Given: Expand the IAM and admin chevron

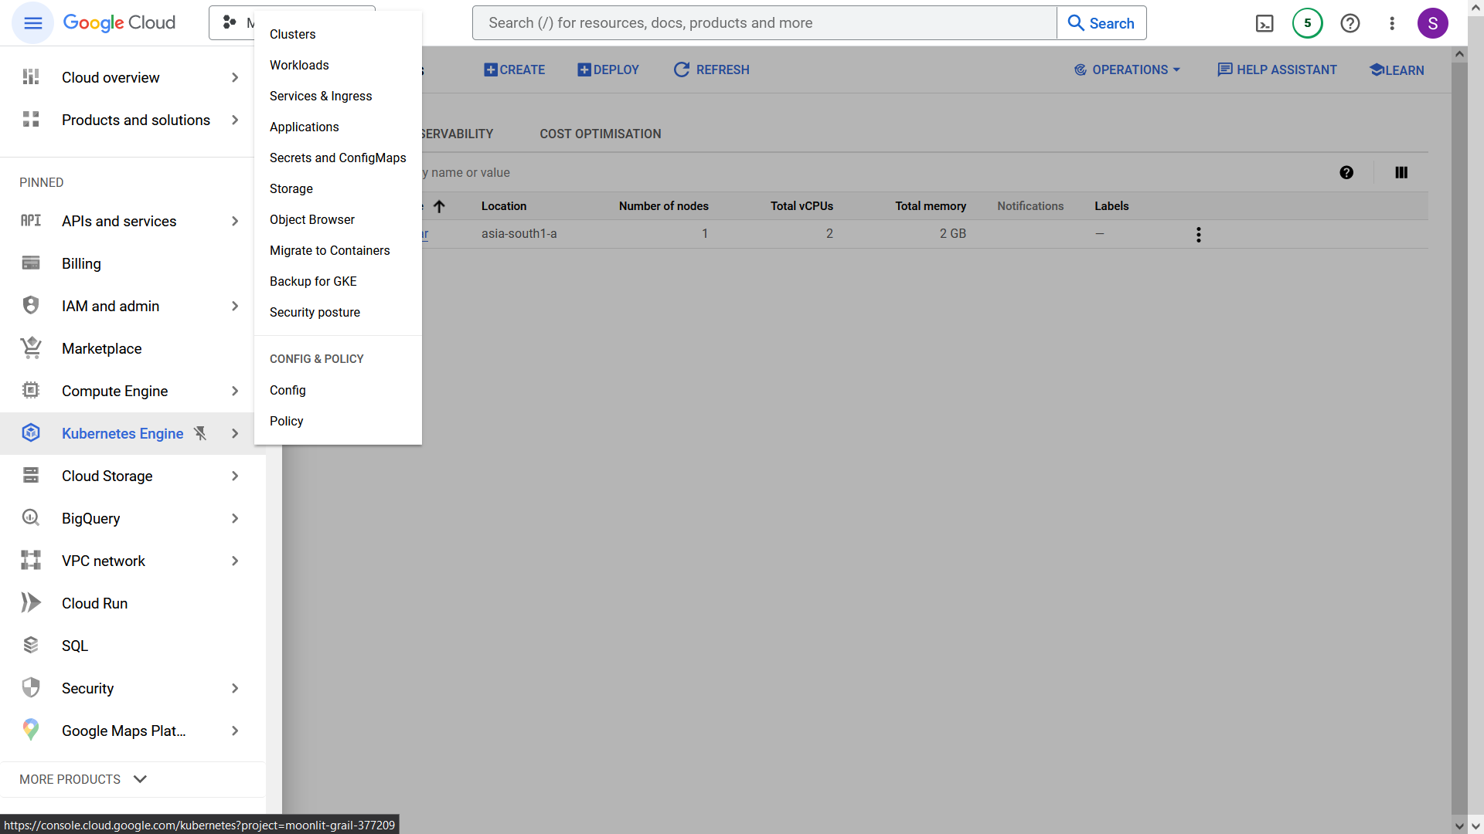Looking at the screenshot, I should pyautogui.click(x=235, y=306).
